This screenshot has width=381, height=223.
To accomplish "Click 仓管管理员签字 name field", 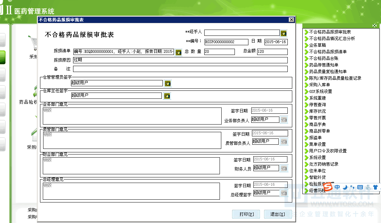I will (x=117, y=83).
